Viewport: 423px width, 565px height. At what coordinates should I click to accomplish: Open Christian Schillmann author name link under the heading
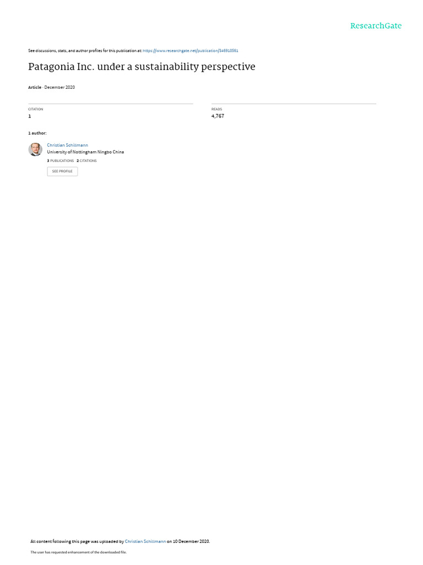click(67, 145)
